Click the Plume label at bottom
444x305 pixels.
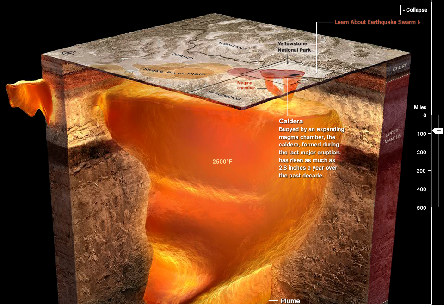(290, 301)
